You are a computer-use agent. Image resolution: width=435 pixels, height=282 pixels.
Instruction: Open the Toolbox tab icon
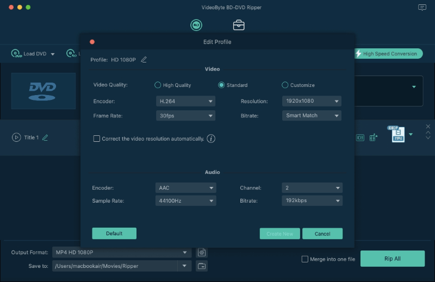pyautogui.click(x=239, y=25)
